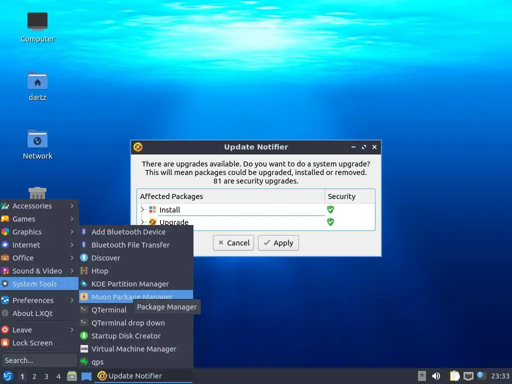Expand the Upgrade package tree row

pyautogui.click(x=142, y=222)
